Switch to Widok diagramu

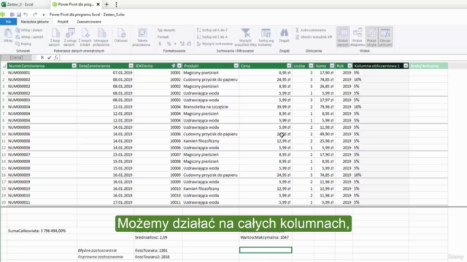click(x=357, y=37)
